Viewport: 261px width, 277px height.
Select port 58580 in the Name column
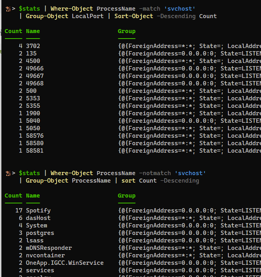coord(35,143)
